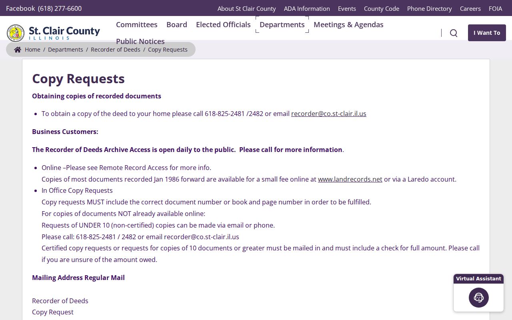Open the Public Notices menu item
Viewport: 512px width, 320px height.
(140, 41)
